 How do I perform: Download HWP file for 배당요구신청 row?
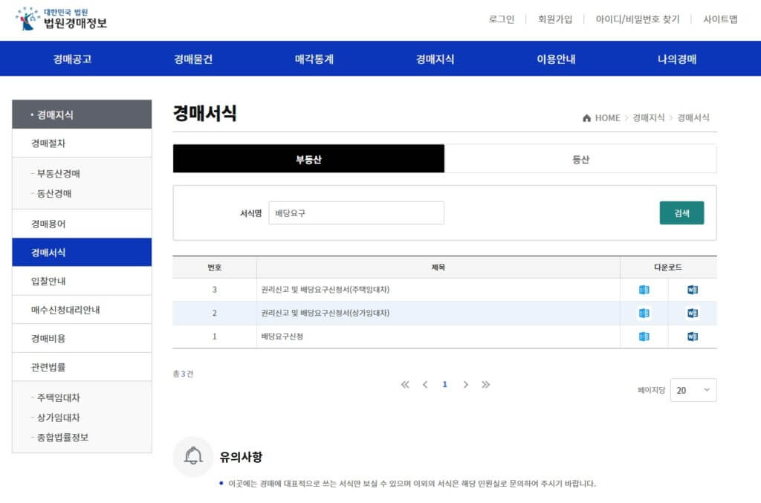[644, 337]
